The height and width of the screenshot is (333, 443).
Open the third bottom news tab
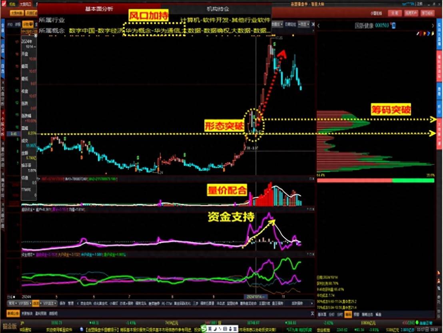[41, 313]
